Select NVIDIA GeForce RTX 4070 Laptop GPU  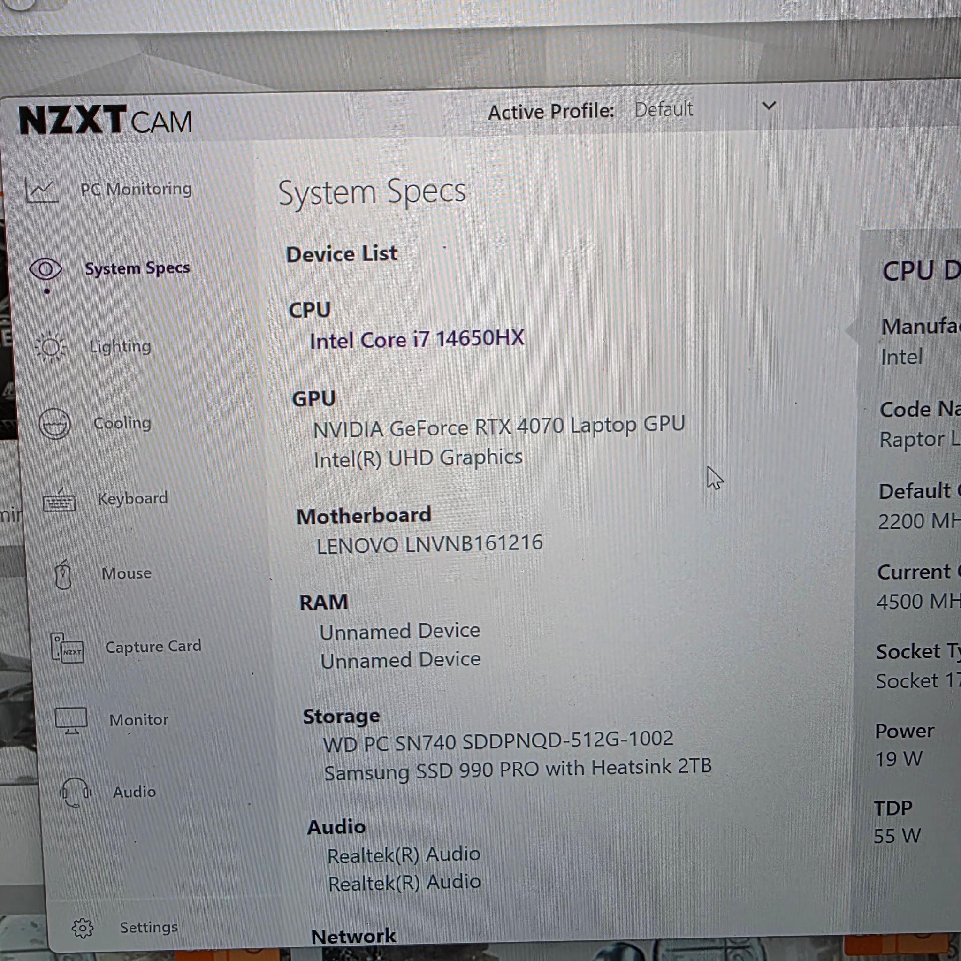coord(498,427)
